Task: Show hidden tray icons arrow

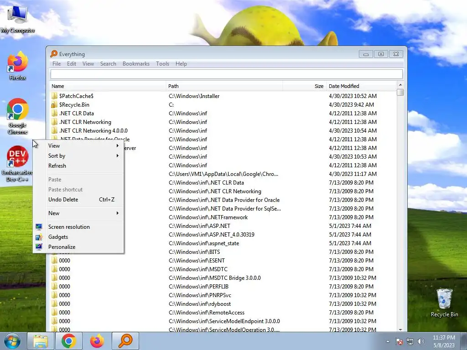Action: tap(388, 342)
